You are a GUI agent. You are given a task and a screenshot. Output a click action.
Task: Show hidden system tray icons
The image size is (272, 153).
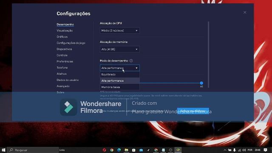pos(225,150)
